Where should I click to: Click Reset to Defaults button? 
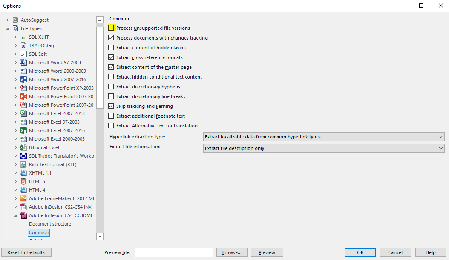pos(26,252)
